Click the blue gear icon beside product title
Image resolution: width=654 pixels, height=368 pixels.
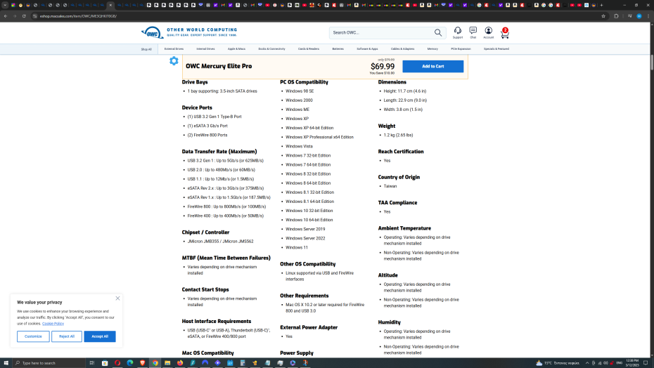click(x=174, y=61)
